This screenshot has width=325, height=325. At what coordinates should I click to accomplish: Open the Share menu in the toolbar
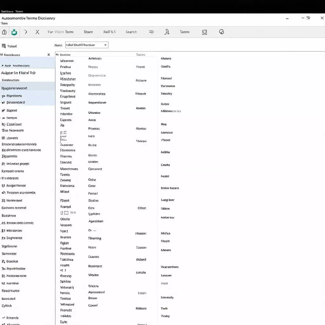[88, 32]
